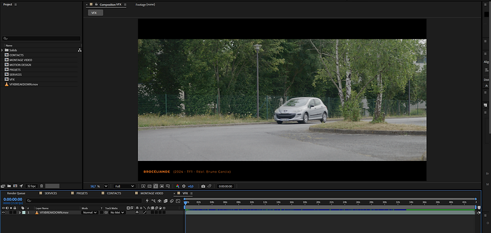Show last snapshot icon
Image resolution: width=491 pixels, height=233 pixels.
click(x=210, y=186)
